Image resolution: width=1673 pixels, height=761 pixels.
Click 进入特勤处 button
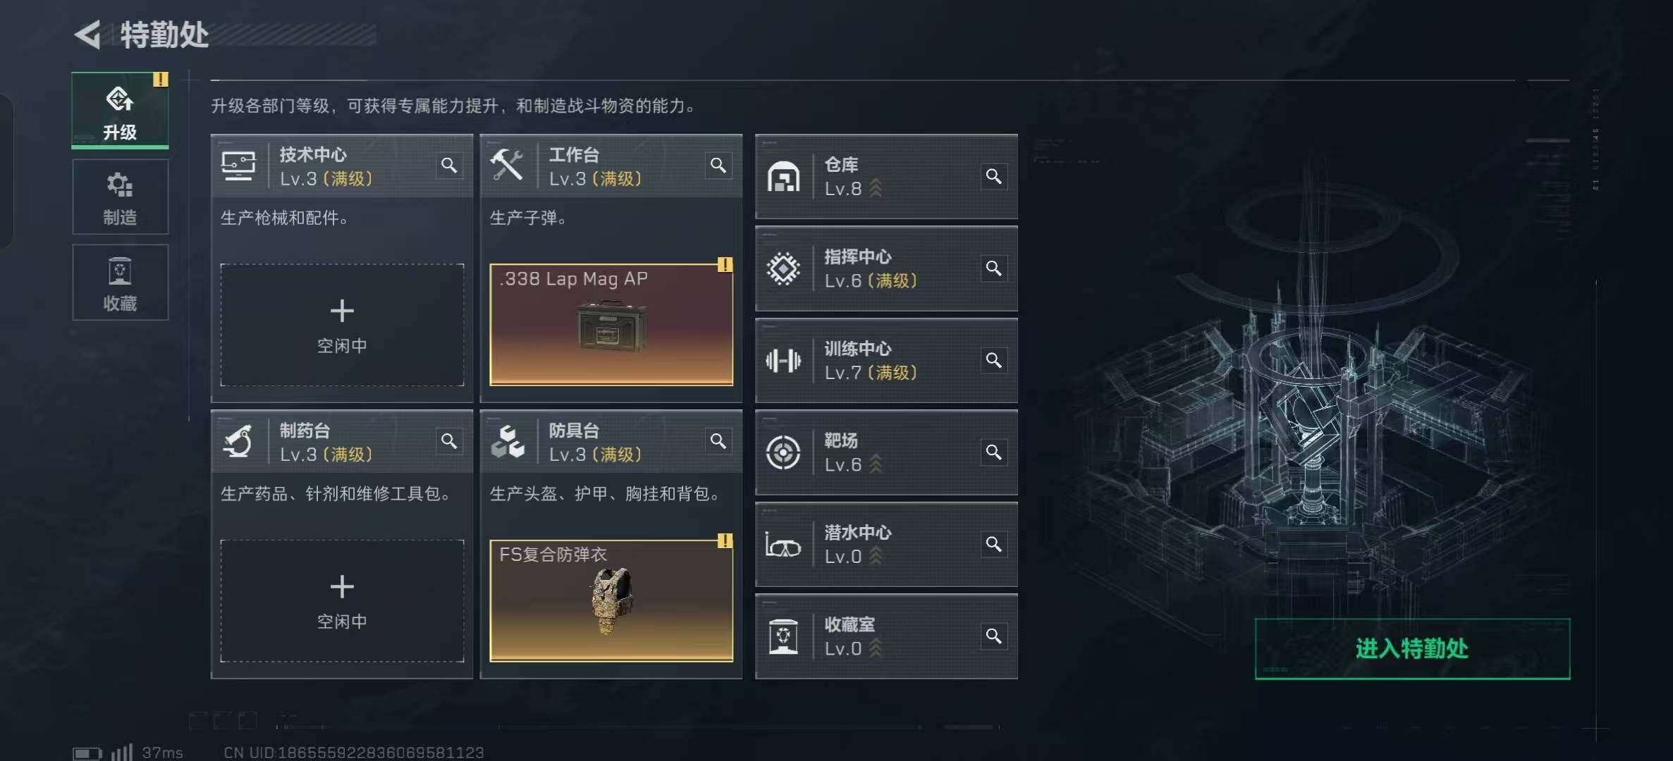[x=1412, y=649]
